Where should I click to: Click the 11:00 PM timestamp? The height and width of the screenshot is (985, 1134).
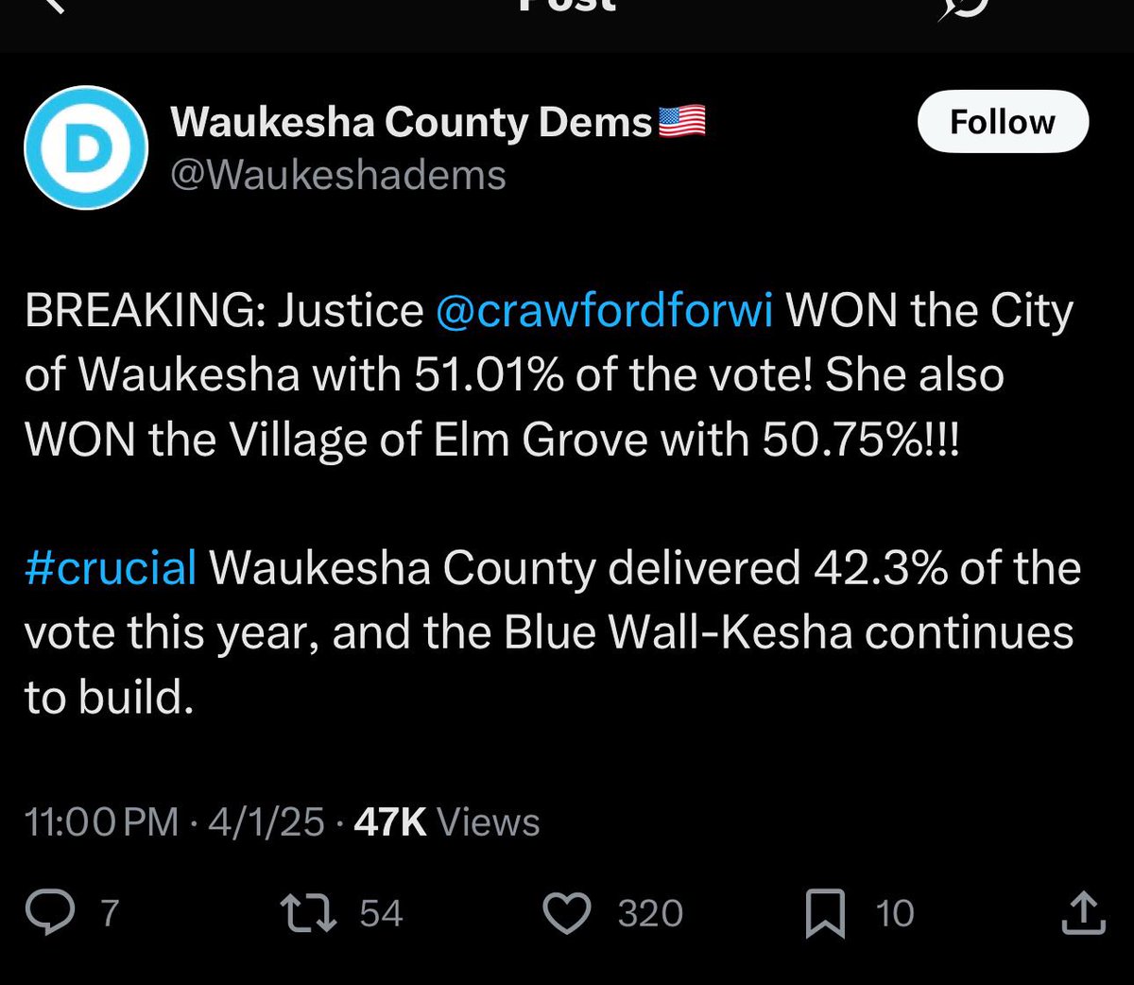click(101, 821)
